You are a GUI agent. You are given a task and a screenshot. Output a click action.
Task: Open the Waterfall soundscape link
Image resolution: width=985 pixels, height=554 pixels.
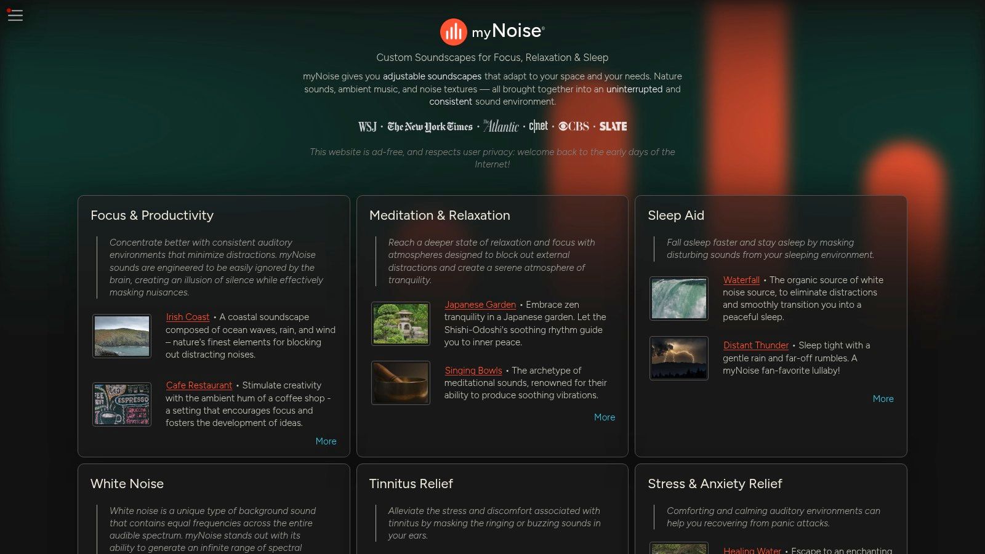click(x=741, y=280)
